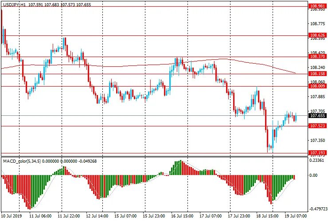
Task: Click the 12 Jul 14:00 time label
Action: coord(97,216)
